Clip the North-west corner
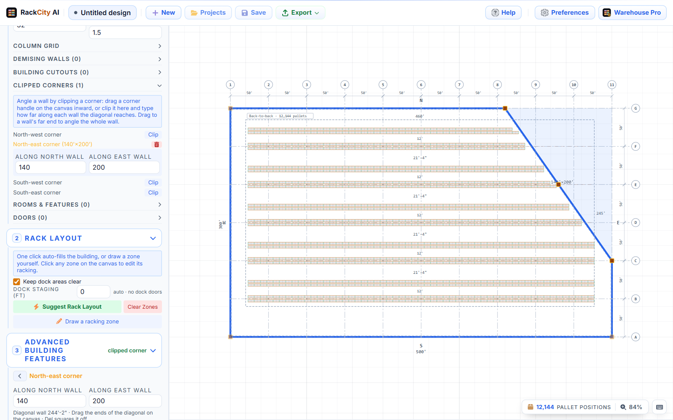 point(153,134)
